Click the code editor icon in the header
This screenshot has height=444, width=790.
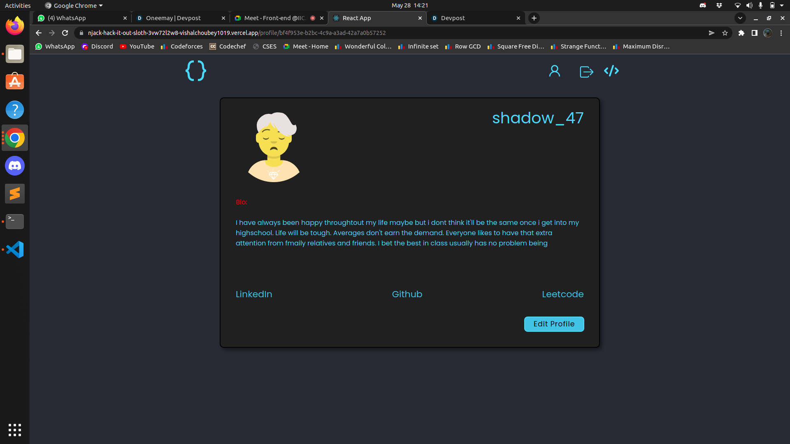tap(611, 71)
